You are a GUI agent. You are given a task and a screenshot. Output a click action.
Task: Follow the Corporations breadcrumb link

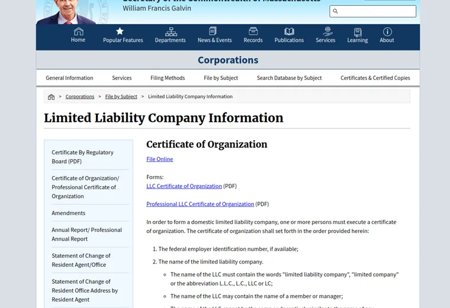click(80, 96)
